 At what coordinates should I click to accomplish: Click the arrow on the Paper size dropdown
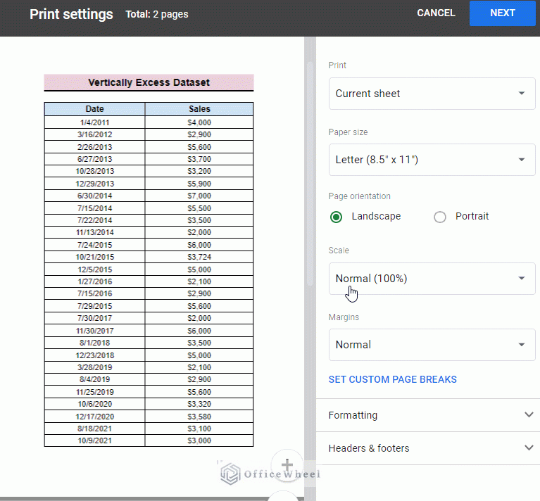[521, 160]
